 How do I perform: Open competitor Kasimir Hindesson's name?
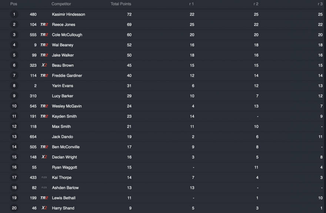69,14
